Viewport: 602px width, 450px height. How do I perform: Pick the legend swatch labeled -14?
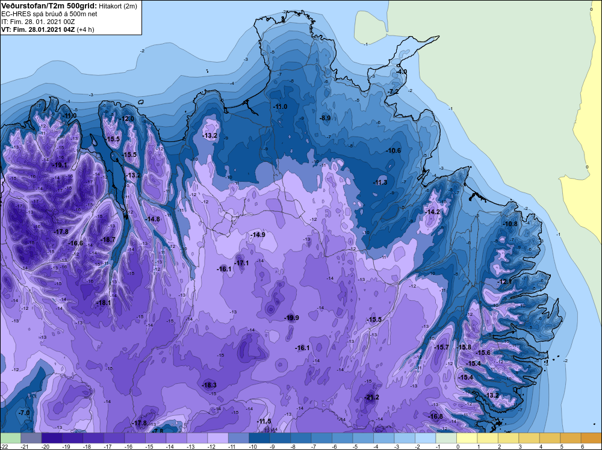176,438
